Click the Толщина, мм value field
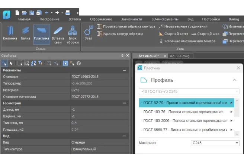Viewport: 244px width, 162px height. point(99,123)
